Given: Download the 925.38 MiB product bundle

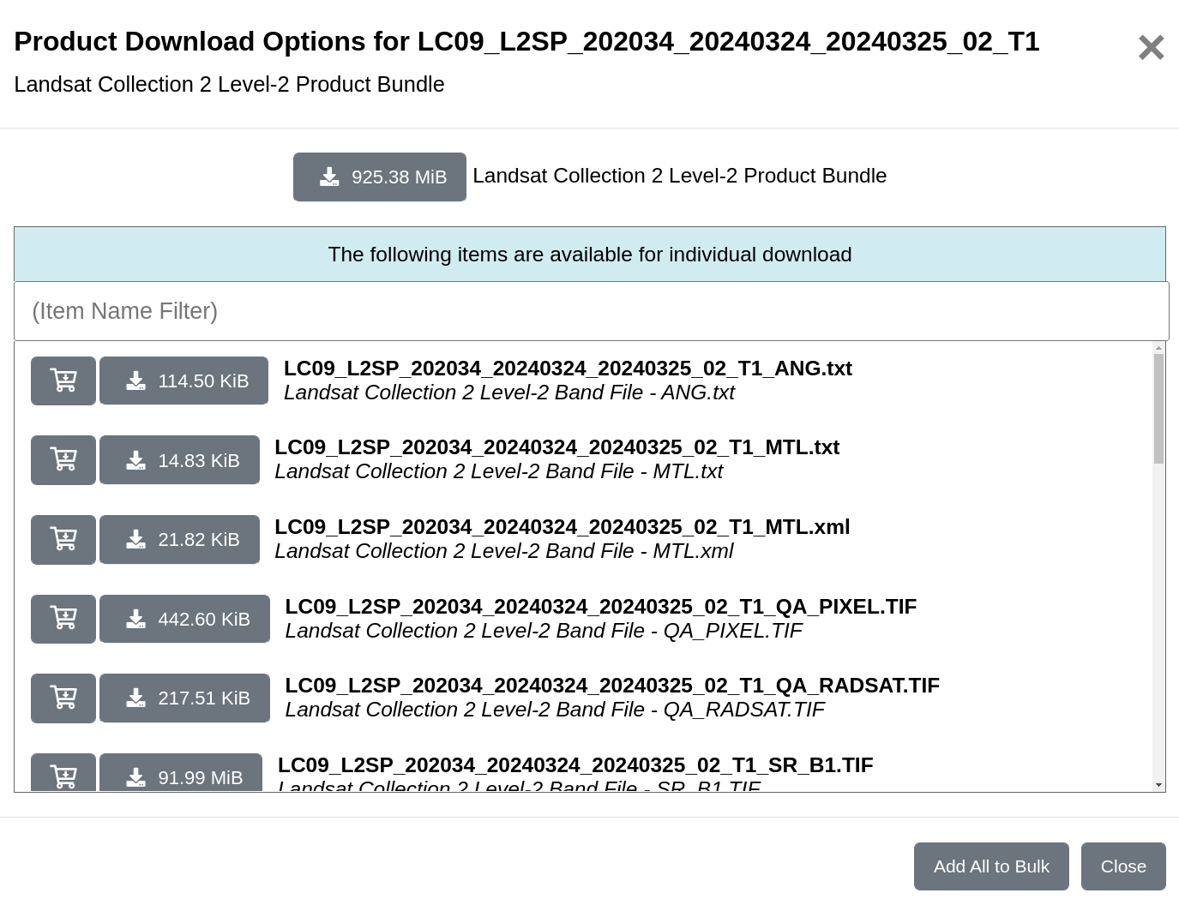Looking at the screenshot, I should (x=380, y=177).
